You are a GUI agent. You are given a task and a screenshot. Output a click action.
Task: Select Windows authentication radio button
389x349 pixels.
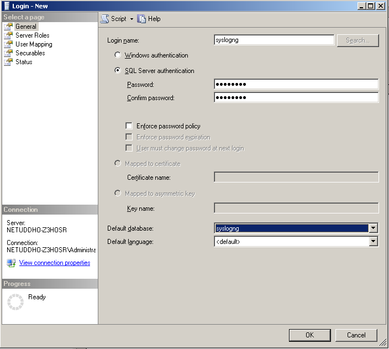click(118, 55)
